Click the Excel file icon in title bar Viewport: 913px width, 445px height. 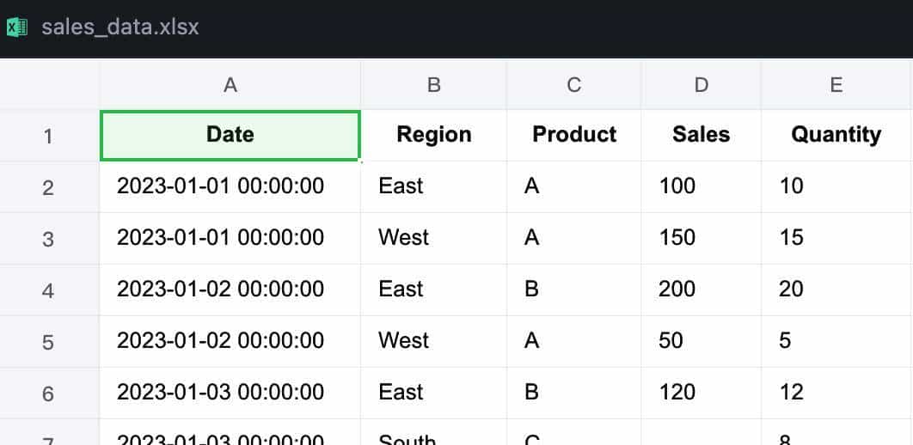[15, 27]
